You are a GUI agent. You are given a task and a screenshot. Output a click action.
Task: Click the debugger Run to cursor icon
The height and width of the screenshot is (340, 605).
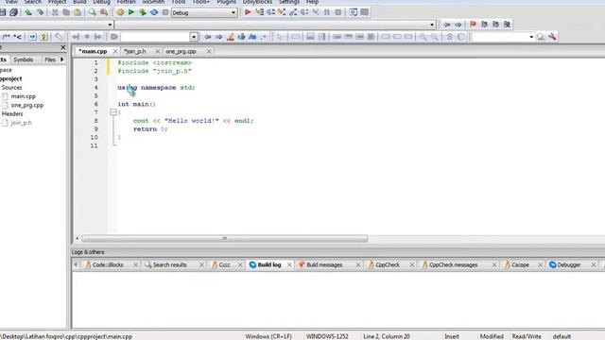[x=259, y=12]
